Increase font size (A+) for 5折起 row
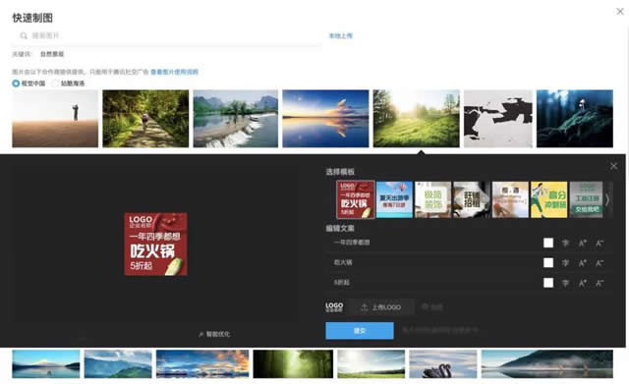629x384 pixels. coord(583,283)
